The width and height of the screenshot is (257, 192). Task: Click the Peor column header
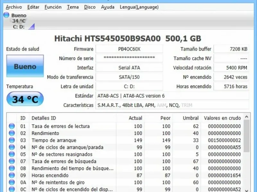[x=158, y=118]
